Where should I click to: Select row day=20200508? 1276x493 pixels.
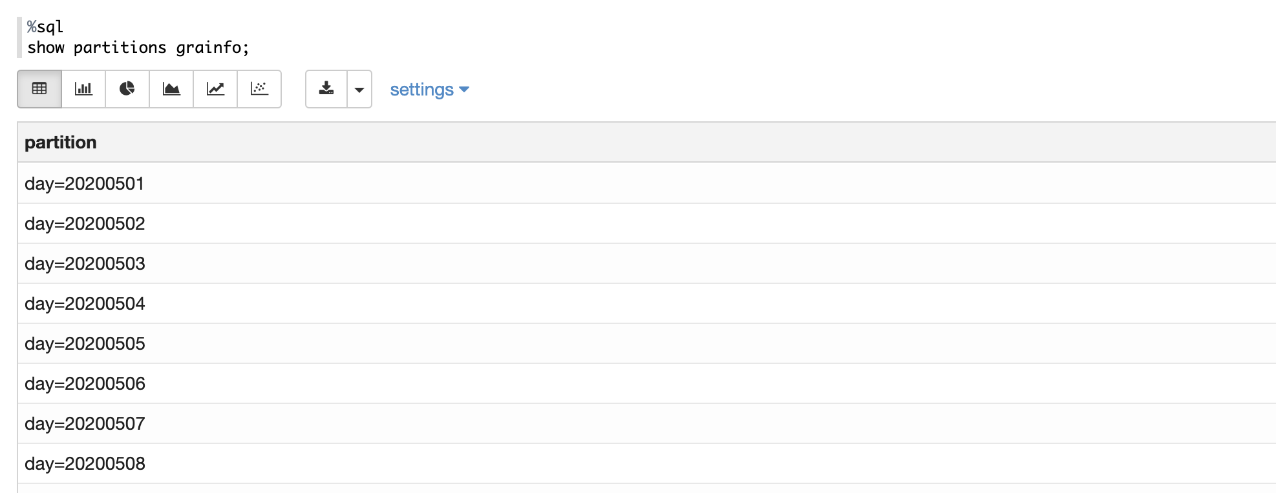(646, 463)
